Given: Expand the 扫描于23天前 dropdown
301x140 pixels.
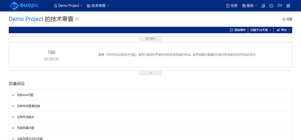Looking at the screenshot, I should click(x=261, y=30).
